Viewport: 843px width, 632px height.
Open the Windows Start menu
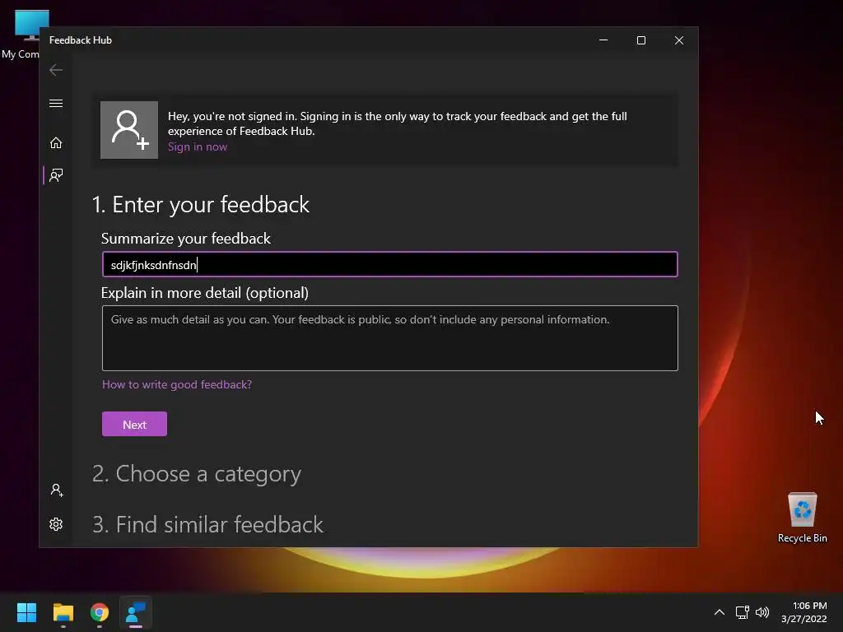click(26, 612)
